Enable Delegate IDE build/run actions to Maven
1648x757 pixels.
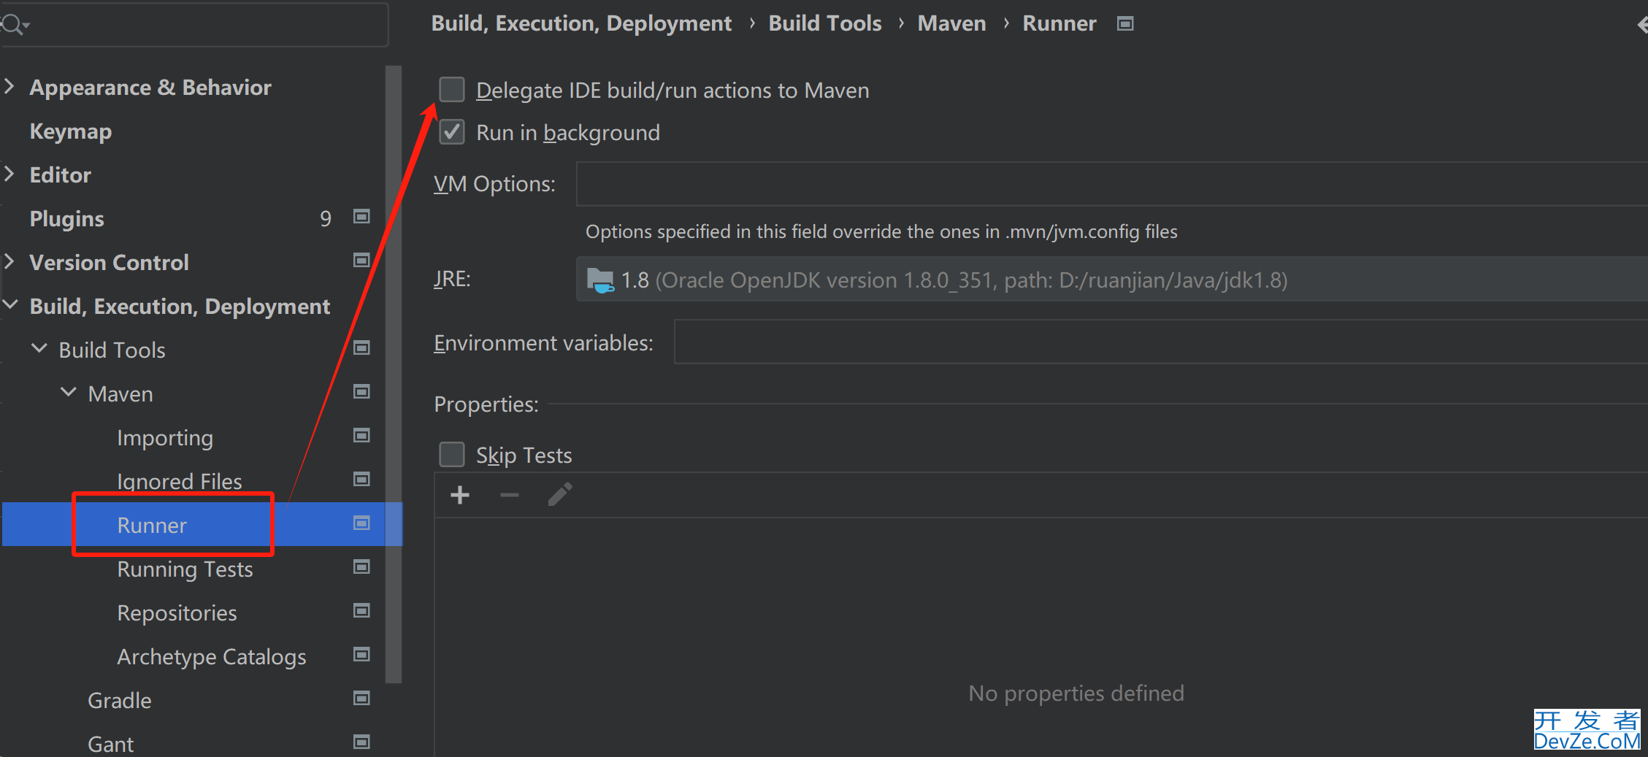[452, 90]
